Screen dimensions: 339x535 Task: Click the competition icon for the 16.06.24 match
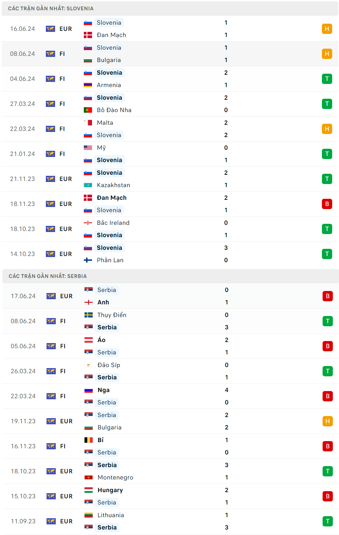pos(50,29)
